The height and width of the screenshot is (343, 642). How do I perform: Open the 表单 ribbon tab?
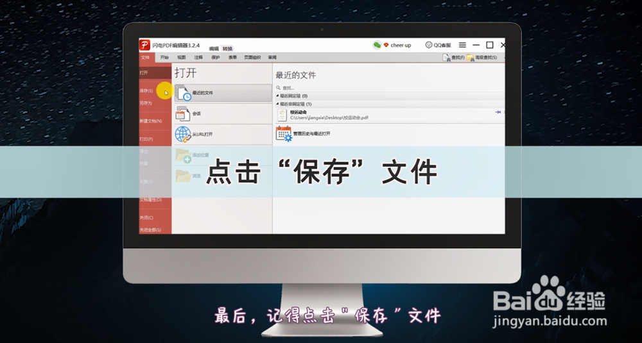[232, 58]
